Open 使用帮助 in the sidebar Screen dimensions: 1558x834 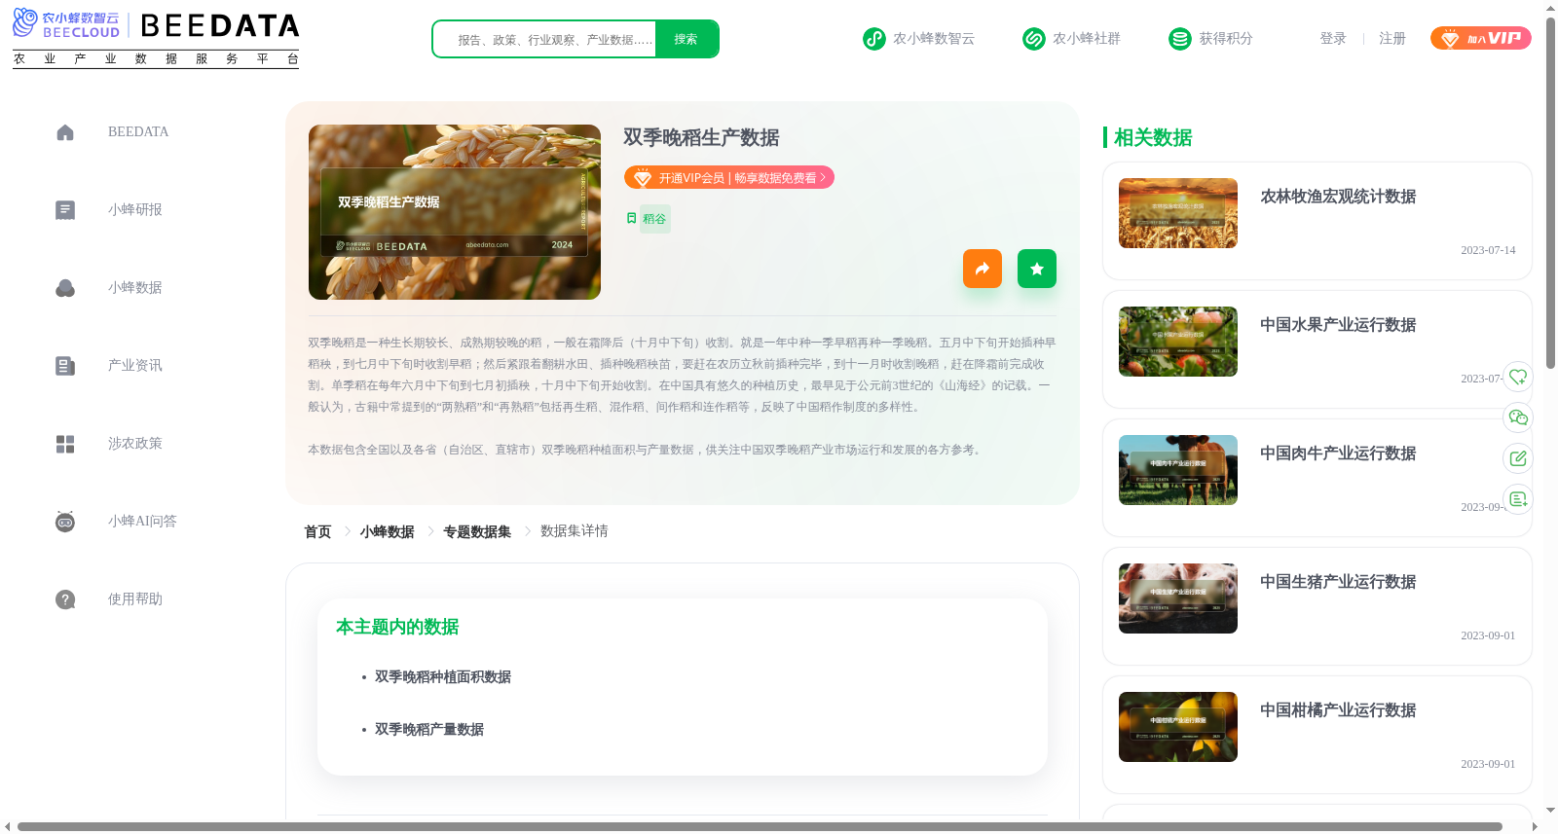[x=135, y=599]
